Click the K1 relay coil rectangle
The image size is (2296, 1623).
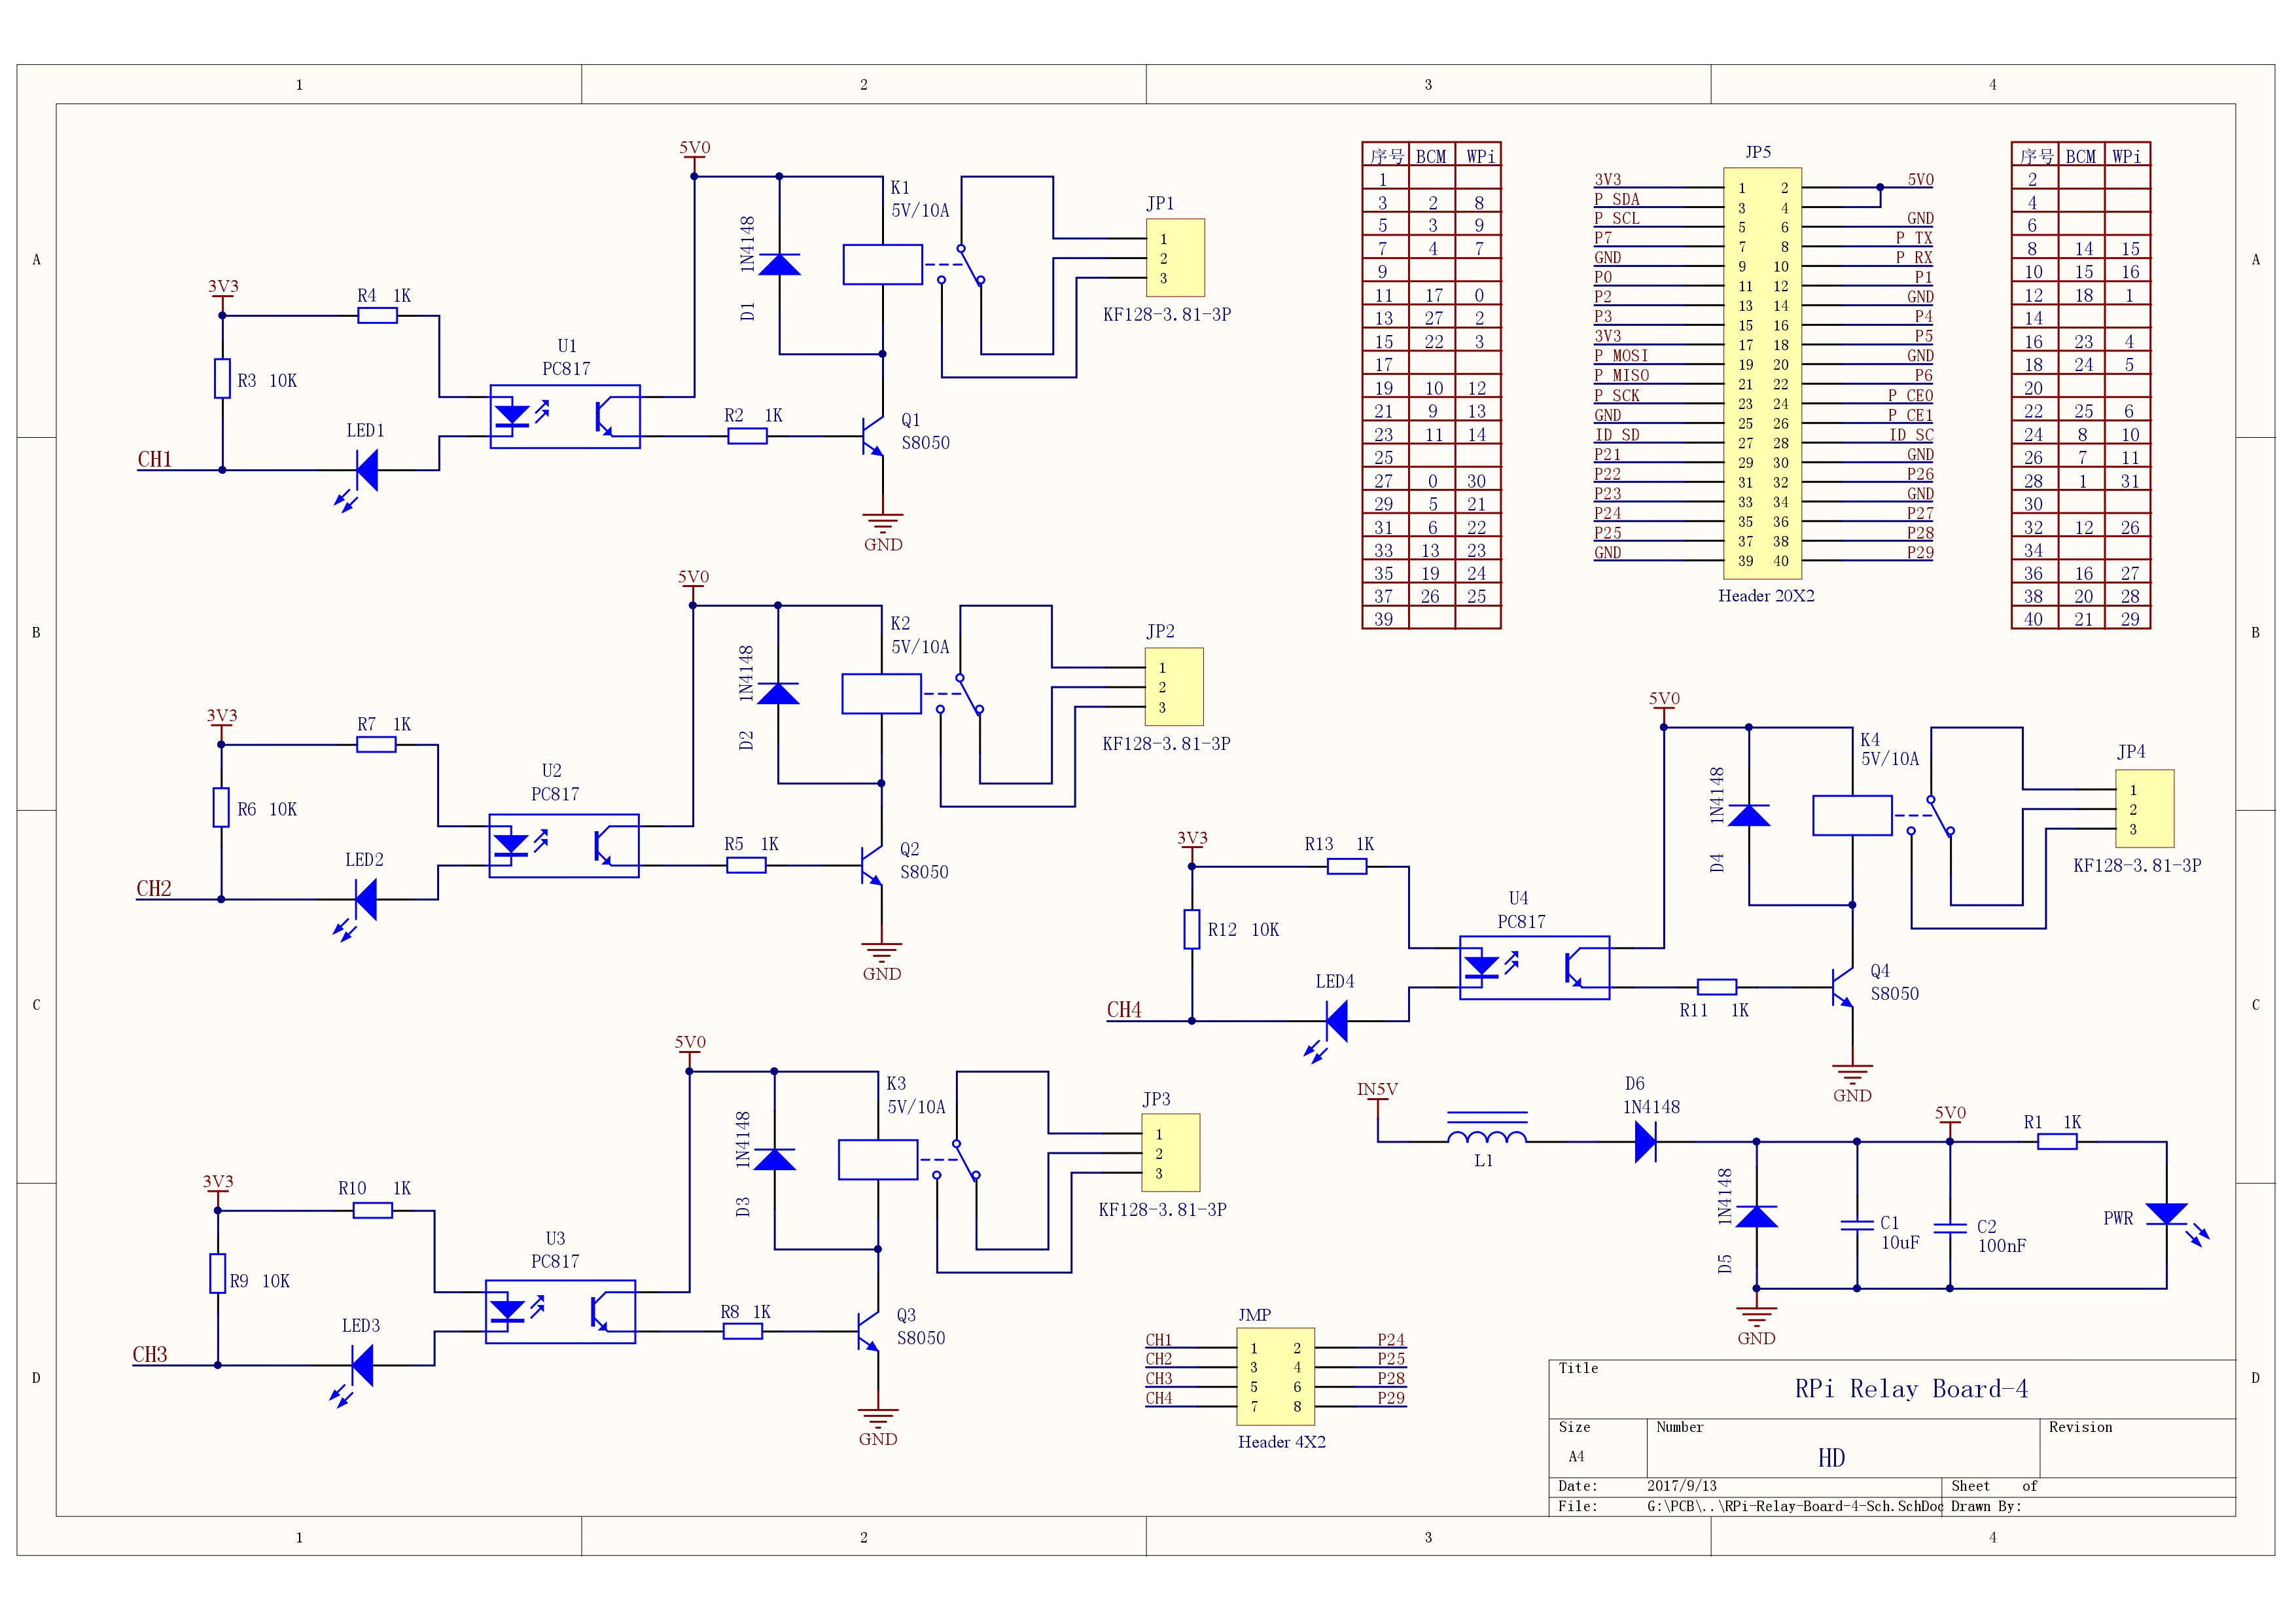883,264
